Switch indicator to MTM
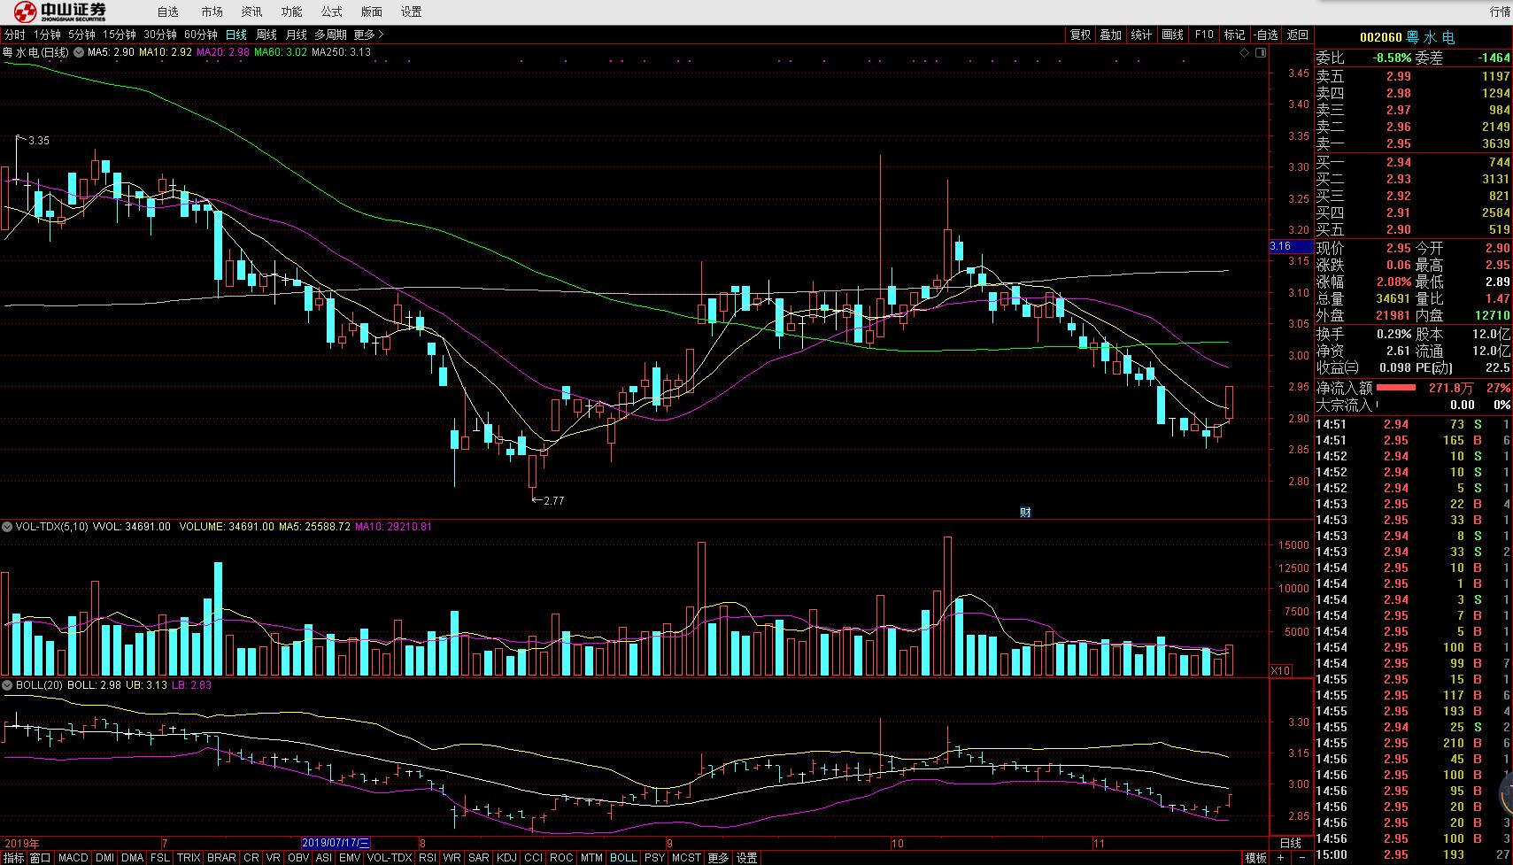This screenshot has width=1513, height=865. pyautogui.click(x=591, y=858)
